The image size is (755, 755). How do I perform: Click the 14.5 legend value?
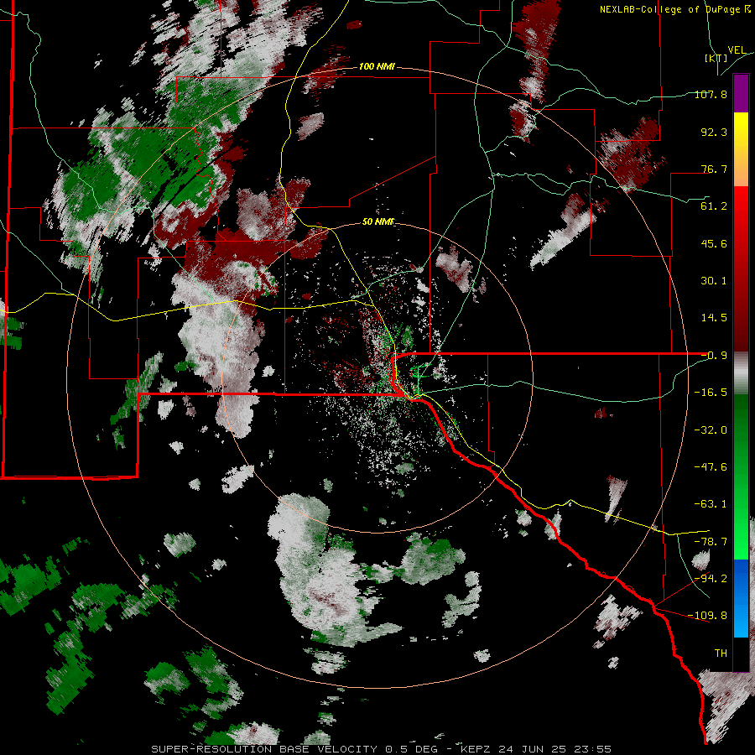tap(714, 318)
